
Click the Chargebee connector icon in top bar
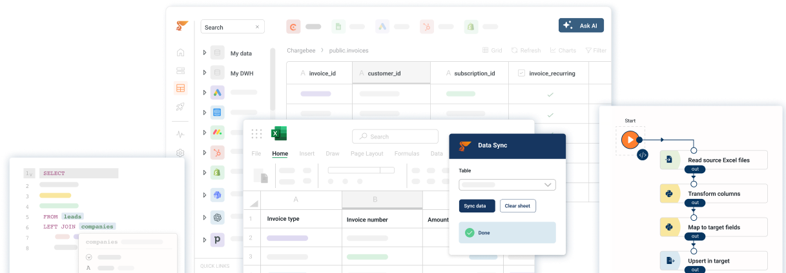(x=294, y=26)
